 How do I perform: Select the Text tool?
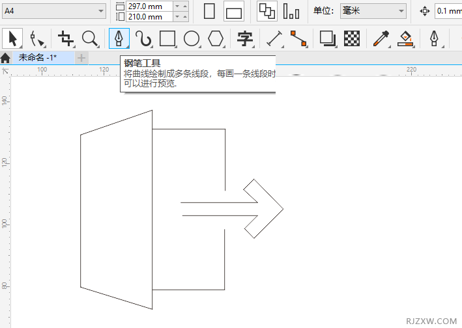pos(244,39)
